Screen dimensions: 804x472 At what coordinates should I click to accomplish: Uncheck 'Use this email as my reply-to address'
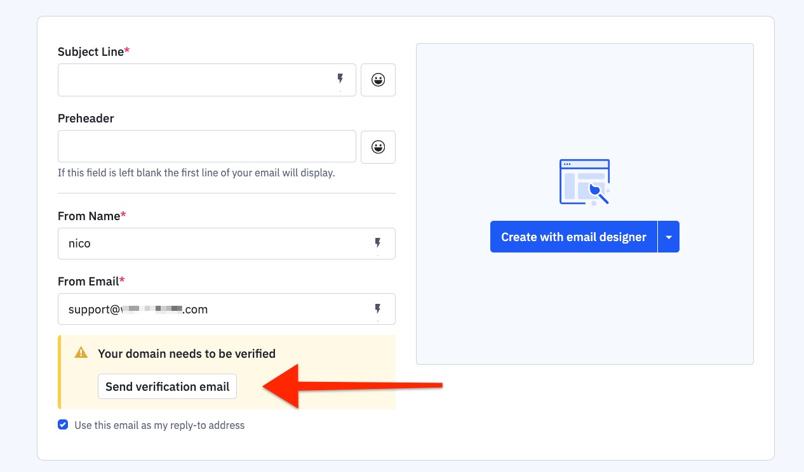[x=63, y=424]
